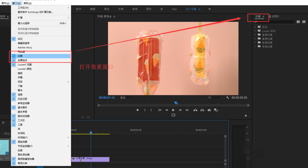This screenshot has height=168, width=308.
Task: Click the Mark Out brace icon
Action: [x=151, y=110]
